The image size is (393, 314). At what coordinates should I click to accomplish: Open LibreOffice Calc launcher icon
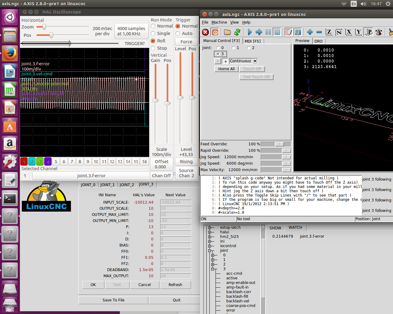[x=10, y=90]
